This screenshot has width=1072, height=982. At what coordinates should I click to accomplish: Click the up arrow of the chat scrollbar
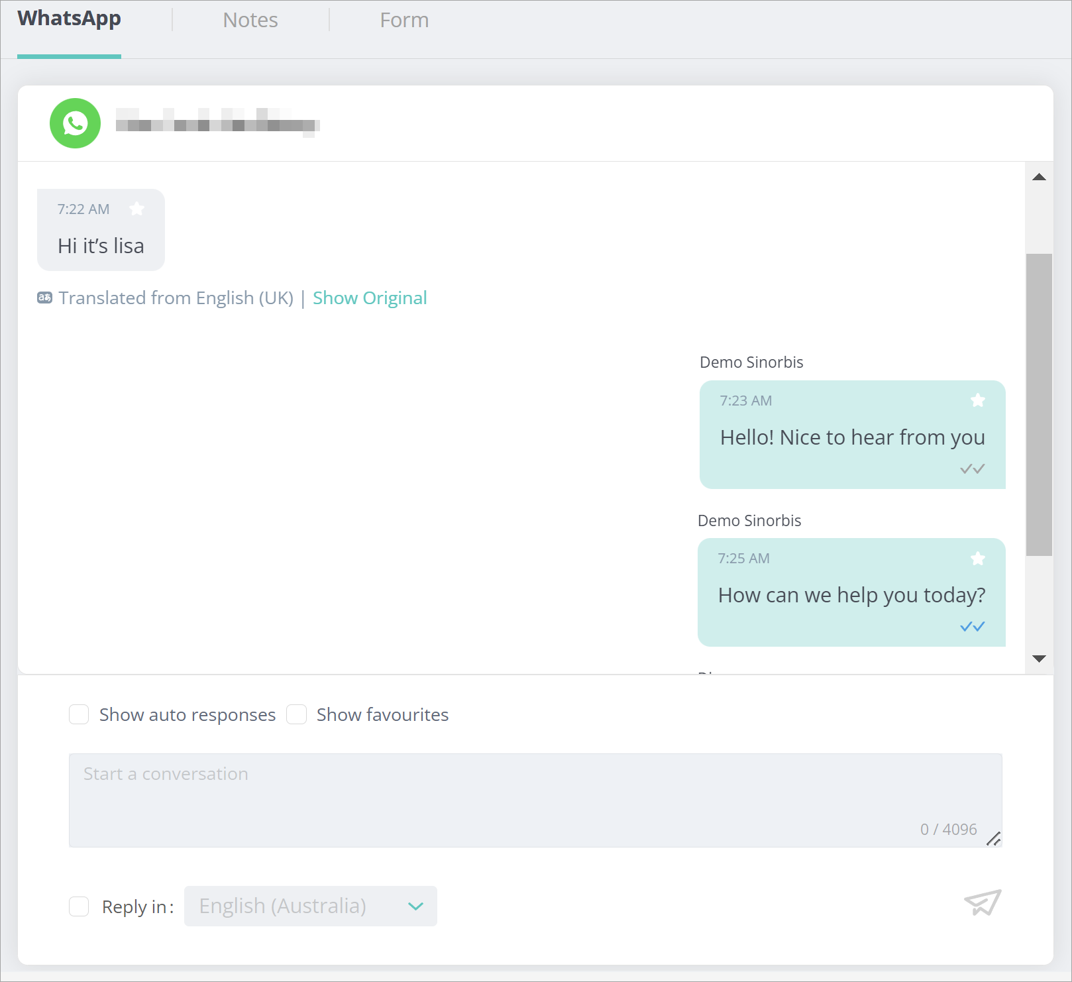pos(1039,177)
